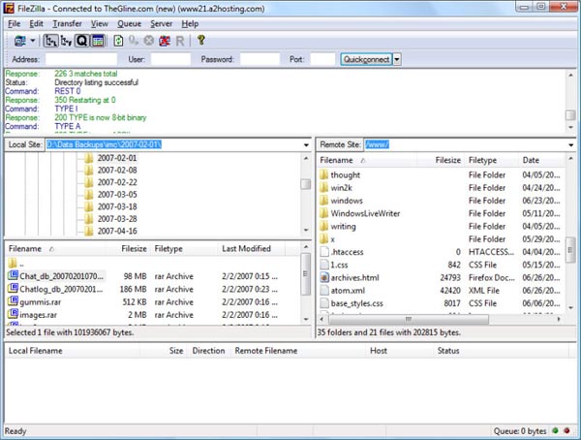581x440 pixels.
Task: Expand the Local Site path dropdown
Action: point(306,144)
